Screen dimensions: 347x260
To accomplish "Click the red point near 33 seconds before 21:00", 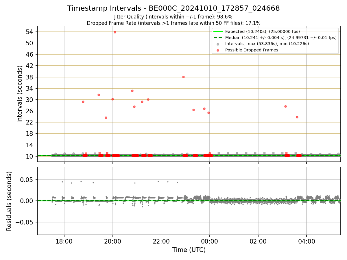I will (132, 91).
